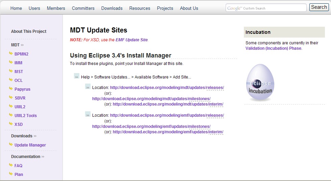Screen dimensions: 331x181
Task: Click the bullet icon before Help > Software Updates
Action: (x=77, y=76)
